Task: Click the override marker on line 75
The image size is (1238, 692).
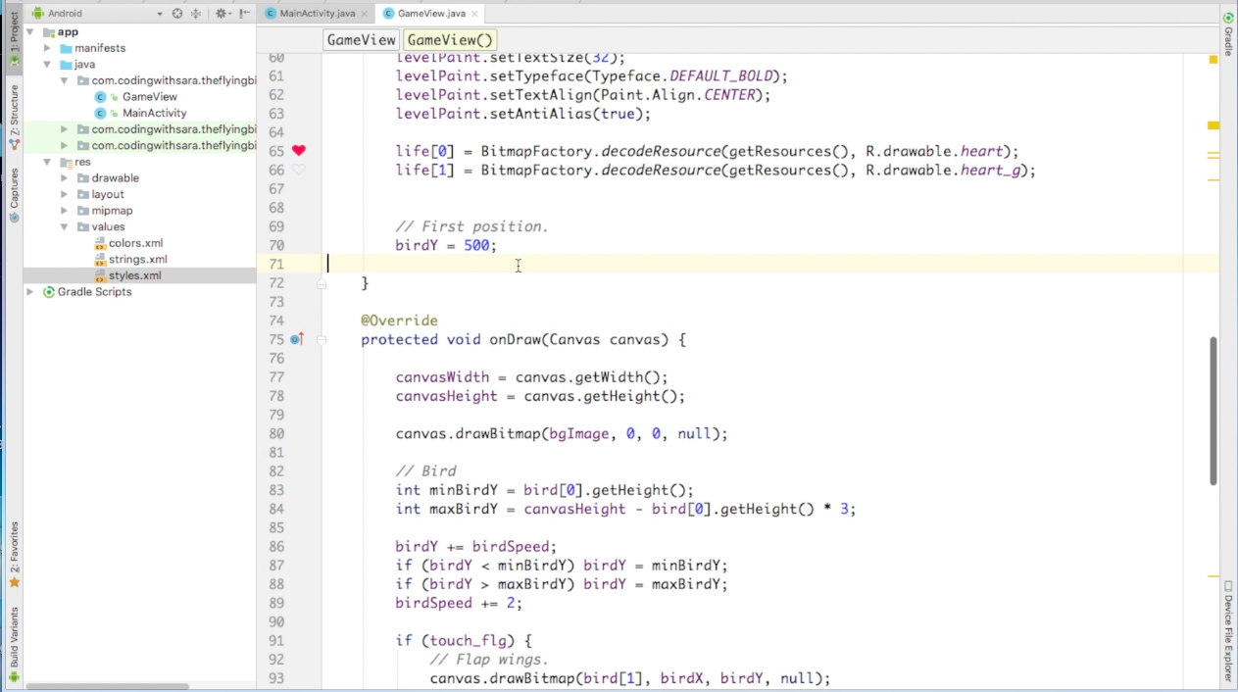Action: [x=297, y=339]
